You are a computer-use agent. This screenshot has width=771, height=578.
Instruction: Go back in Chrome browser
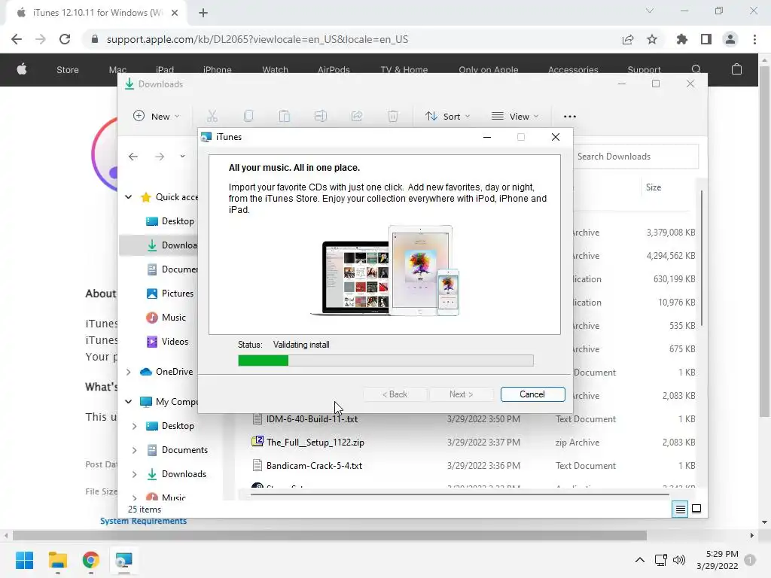(x=17, y=39)
